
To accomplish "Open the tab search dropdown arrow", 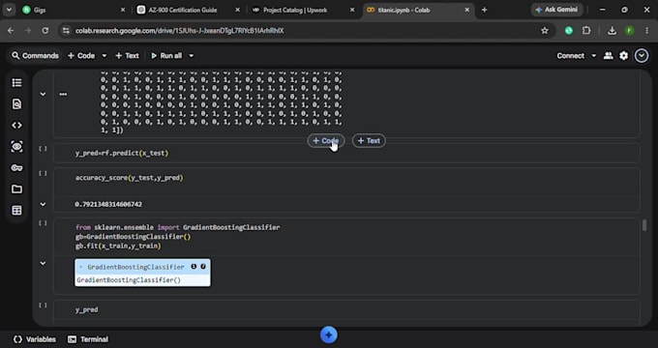I will click(x=9, y=10).
